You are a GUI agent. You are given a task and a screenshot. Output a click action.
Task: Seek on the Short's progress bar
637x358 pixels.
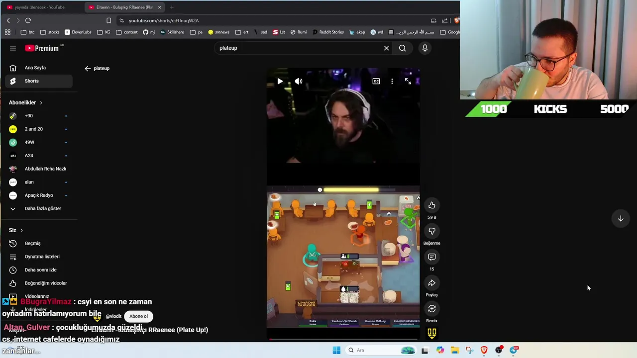click(343, 339)
